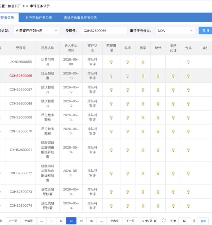Click clinical pharmacology bulb in CXHS2600073 row
The height and width of the screenshot is (225, 212).
(x=173, y=192)
